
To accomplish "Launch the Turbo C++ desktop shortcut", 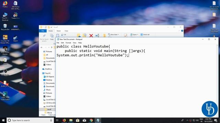I will click(x=15, y=16).
